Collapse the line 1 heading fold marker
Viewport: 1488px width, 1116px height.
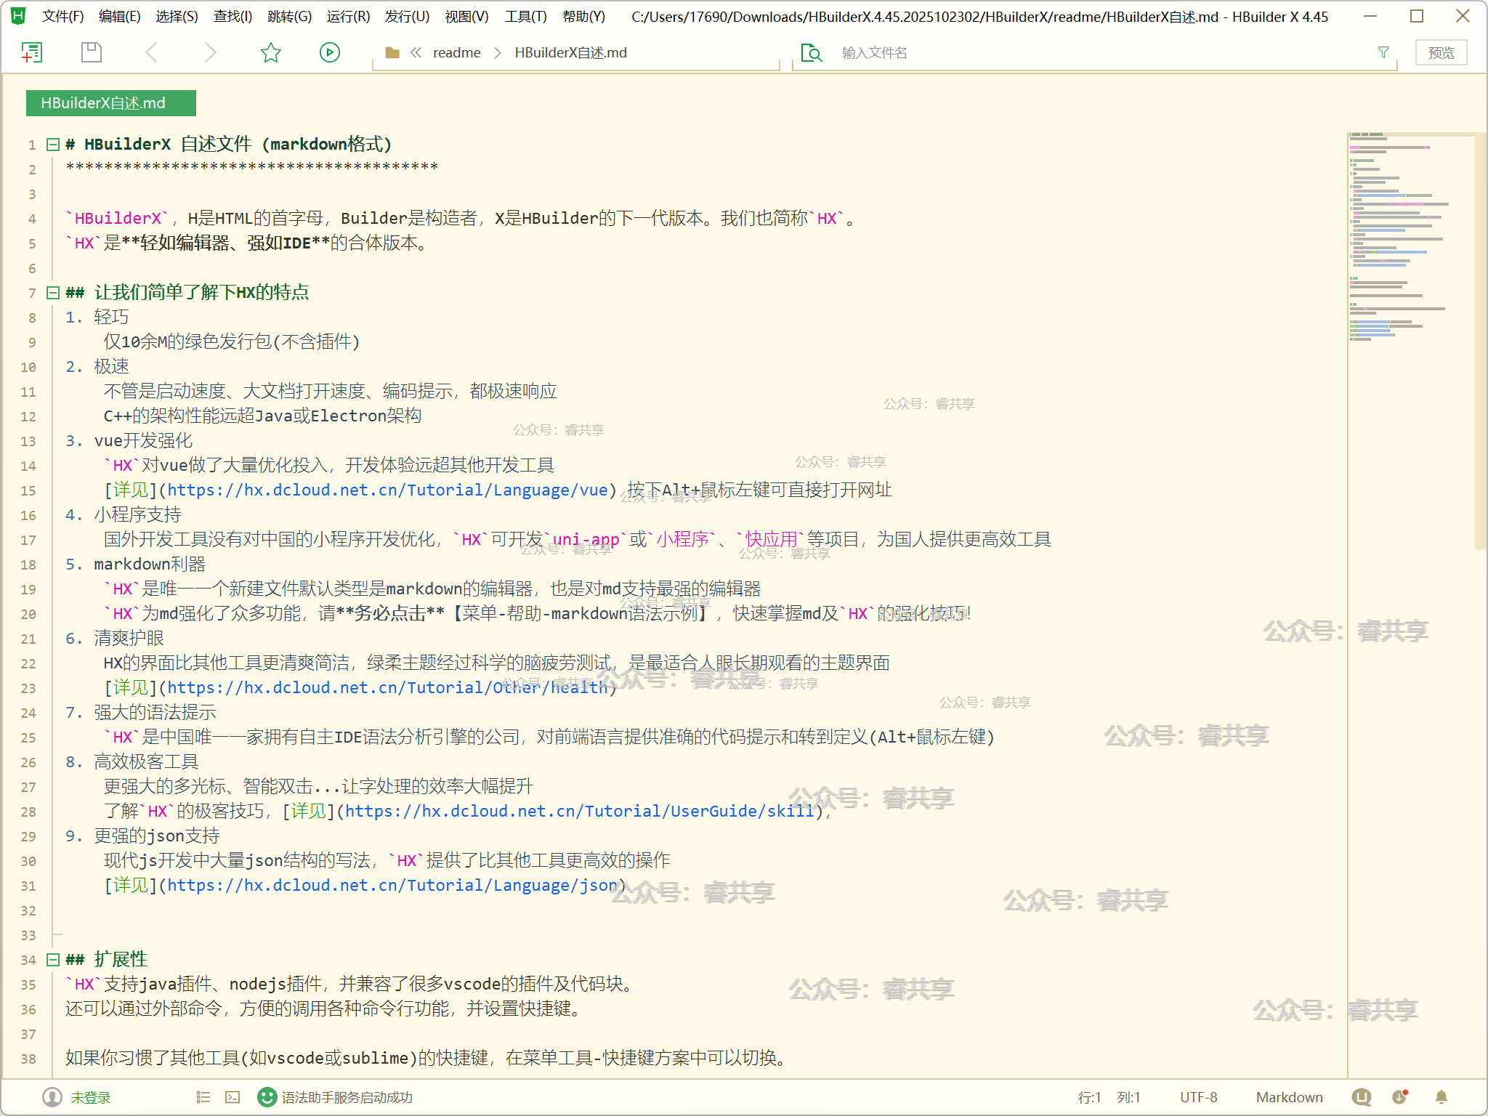click(x=52, y=145)
